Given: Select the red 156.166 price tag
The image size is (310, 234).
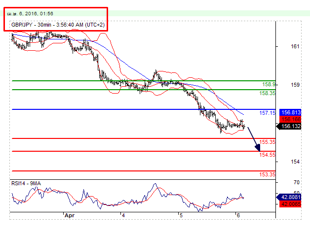Looking at the screenshot, I should (290, 119).
